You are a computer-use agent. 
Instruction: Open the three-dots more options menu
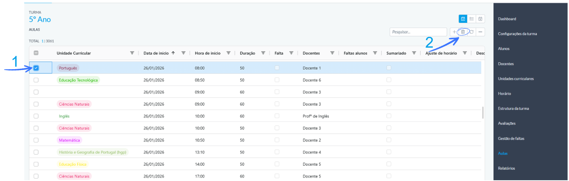point(481,32)
